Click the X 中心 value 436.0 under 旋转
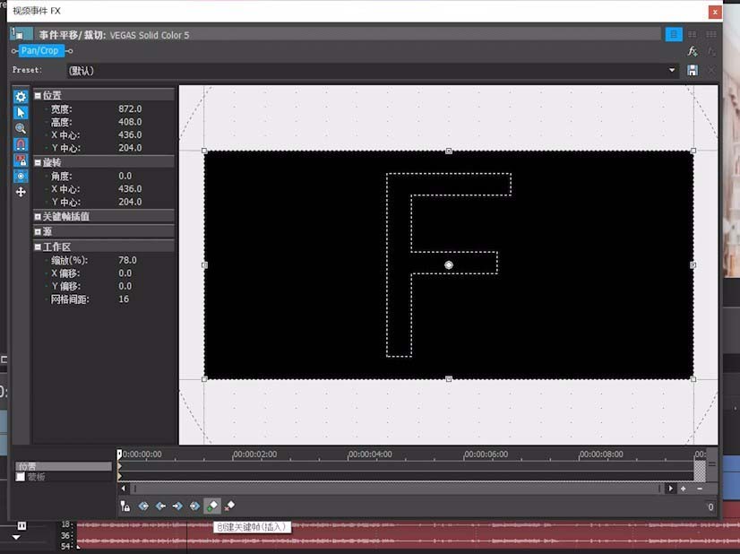This screenshot has height=554, width=740. (130, 189)
